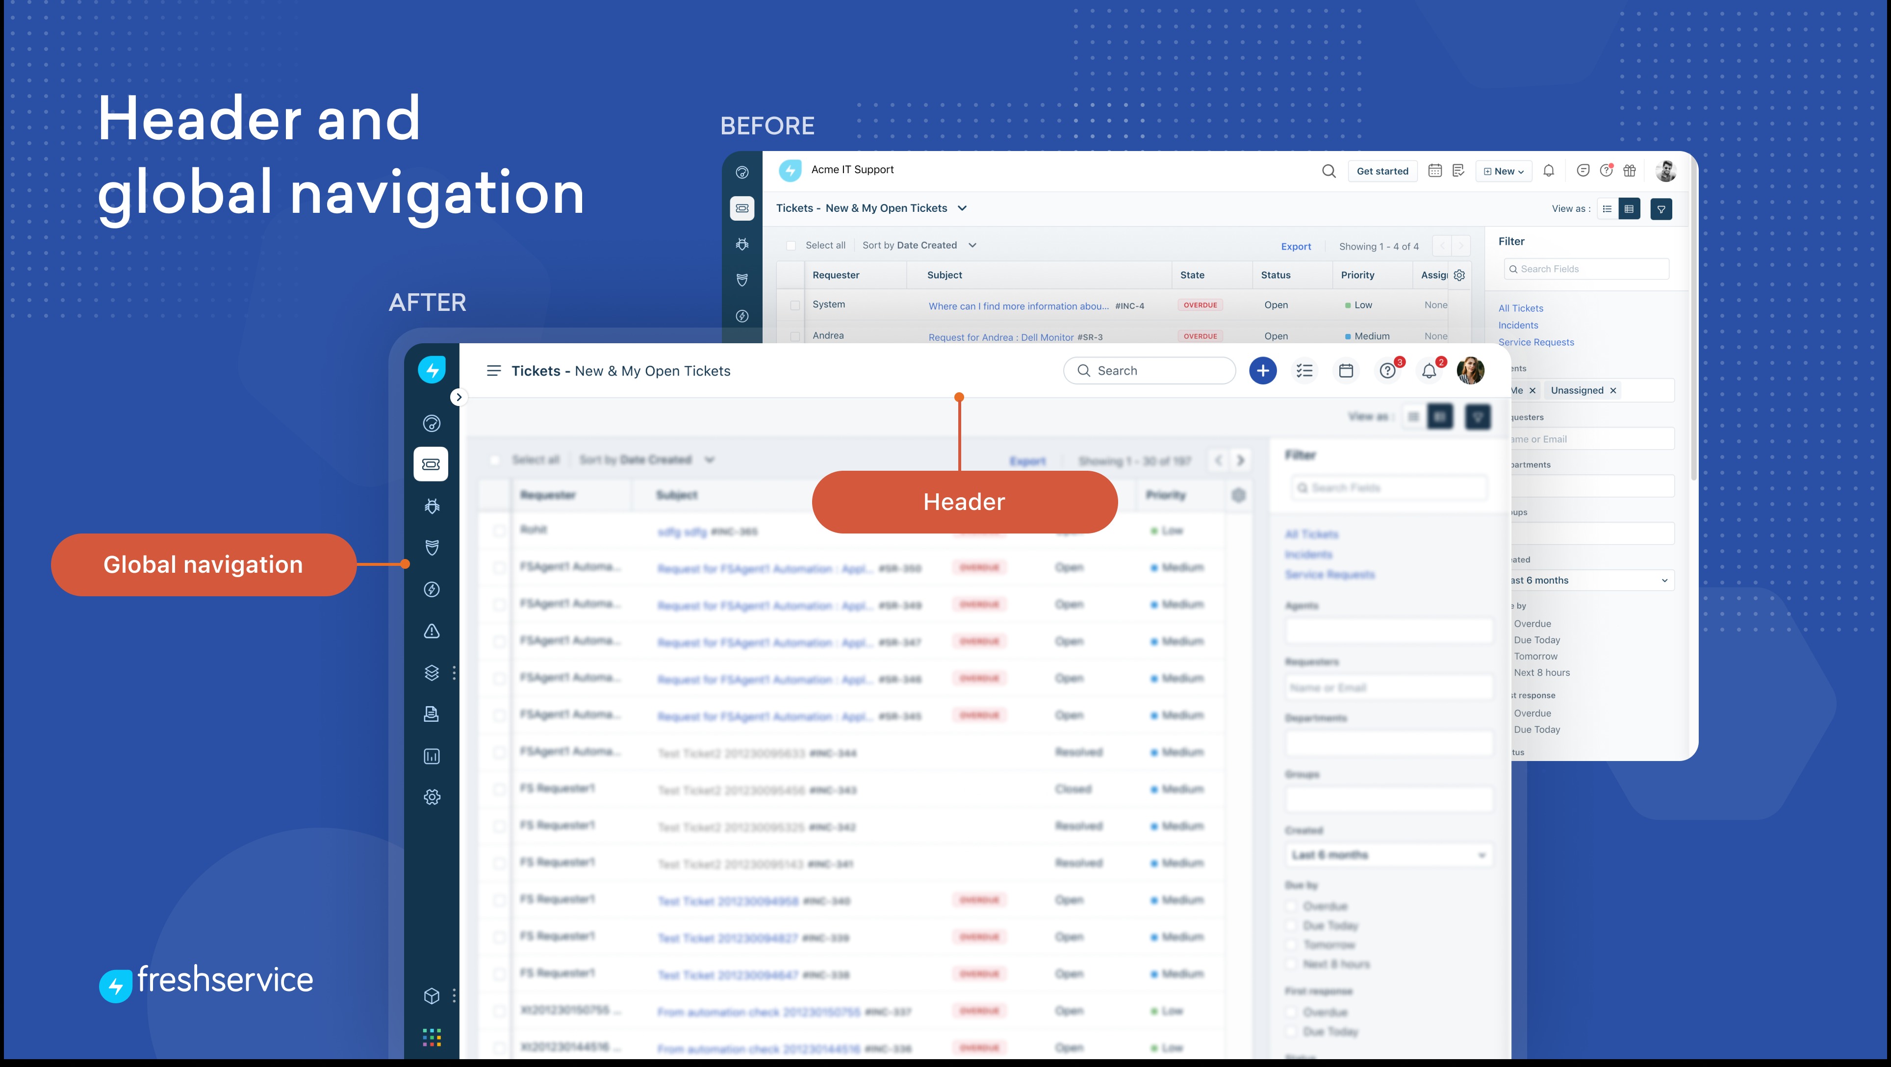Open the calendar icon in the BEFORE header

tap(1434, 170)
